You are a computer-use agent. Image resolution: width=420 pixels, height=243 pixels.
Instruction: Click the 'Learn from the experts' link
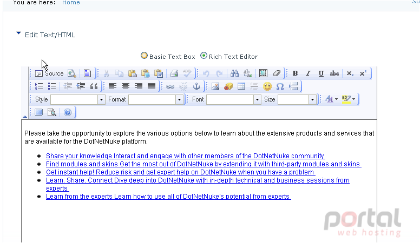coord(168,196)
